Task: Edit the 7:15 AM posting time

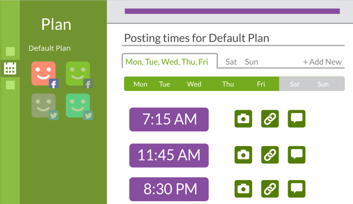Action: 169,119
